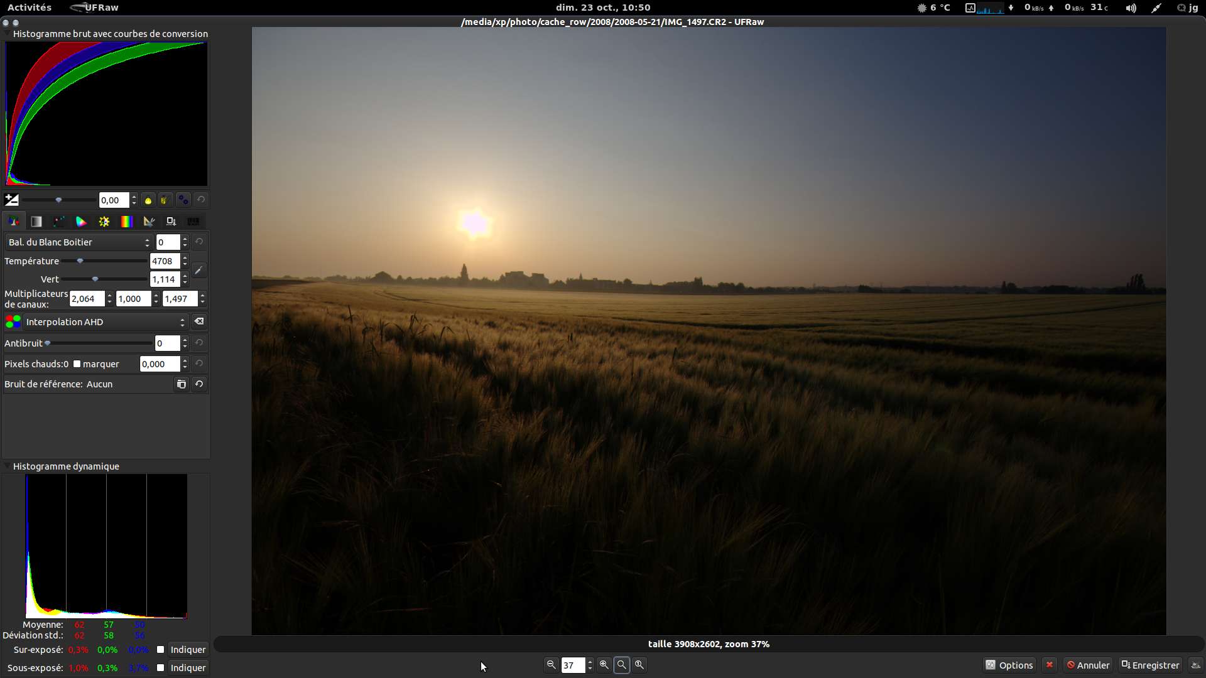Switch to the grayscale tab

(x=36, y=222)
